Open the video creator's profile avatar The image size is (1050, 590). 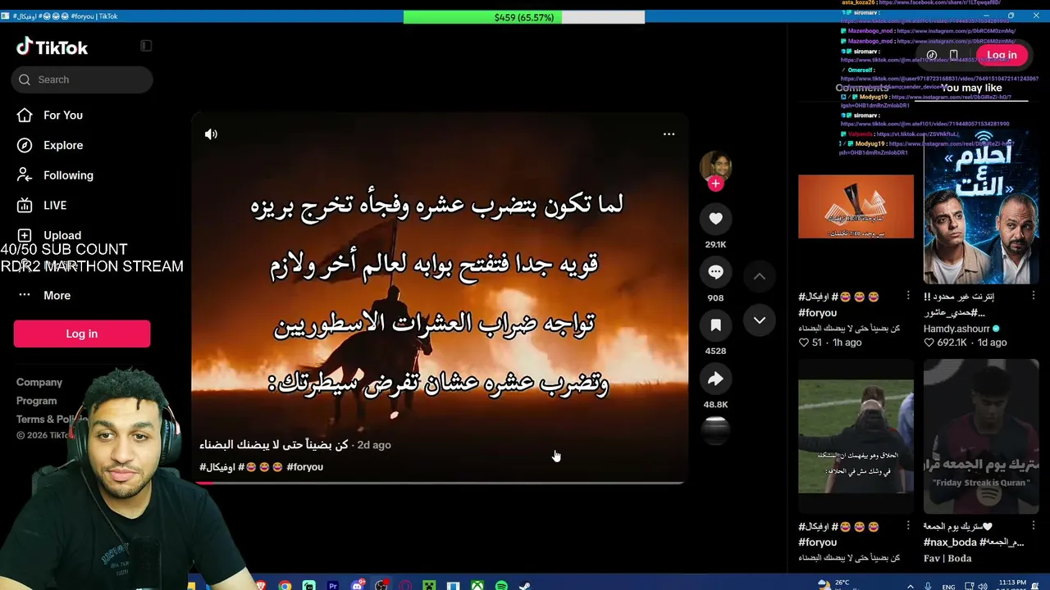715,166
